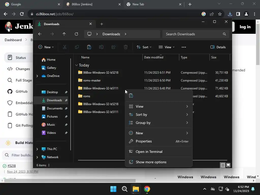260x195 pixels.
Task: Open Changes in Jenkins sidebar
Action: [19, 69]
